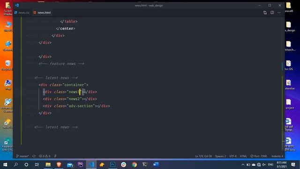Open Photoshop from taskbar

click(112, 165)
